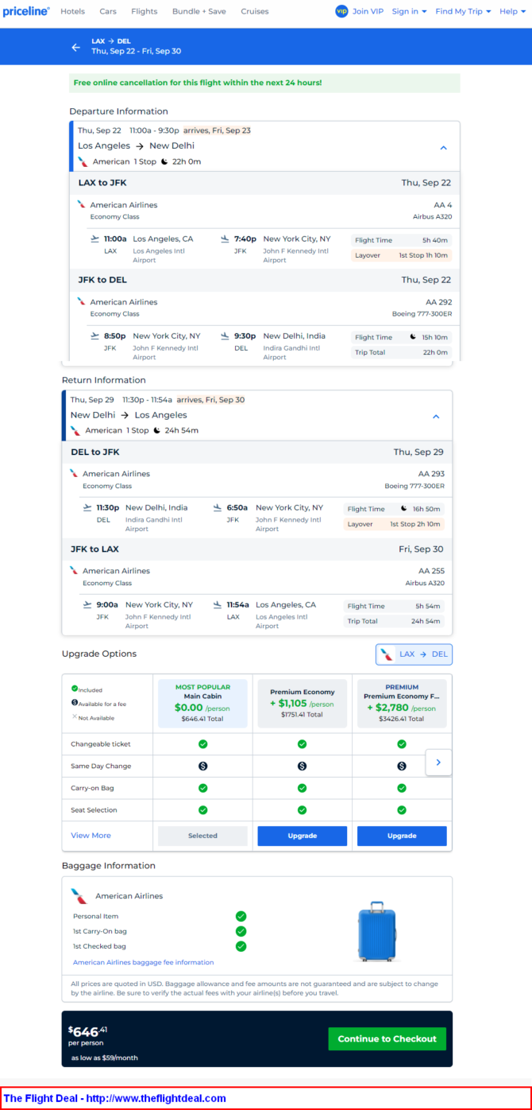The width and height of the screenshot is (532, 1110).
Task: Click landing plane icon beside 6:50a
Action: [x=218, y=507]
